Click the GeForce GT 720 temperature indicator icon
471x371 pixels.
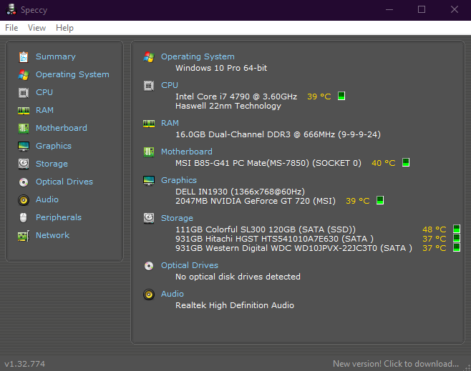pyautogui.click(x=380, y=200)
